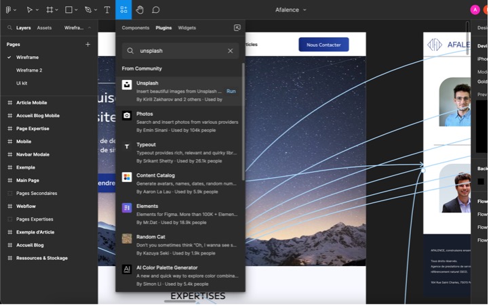This screenshot has width=491, height=306.
Task: Open the Photos plugin entry
Action: click(x=180, y=122)
